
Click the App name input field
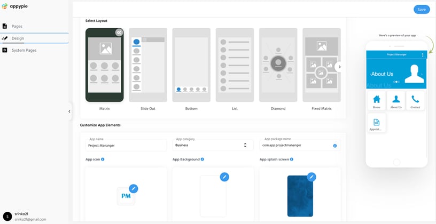126,145
